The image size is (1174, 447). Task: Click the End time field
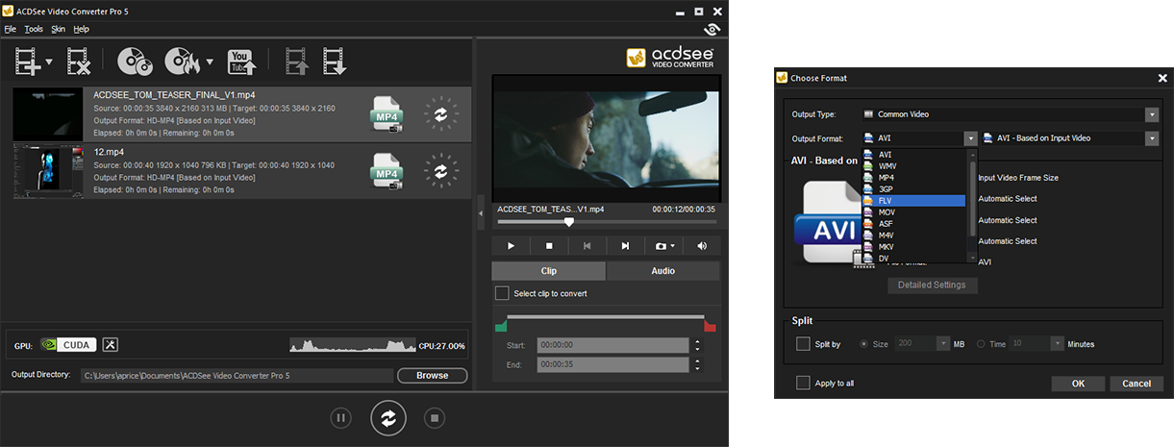pyautogui.click(x=613, y=364)
